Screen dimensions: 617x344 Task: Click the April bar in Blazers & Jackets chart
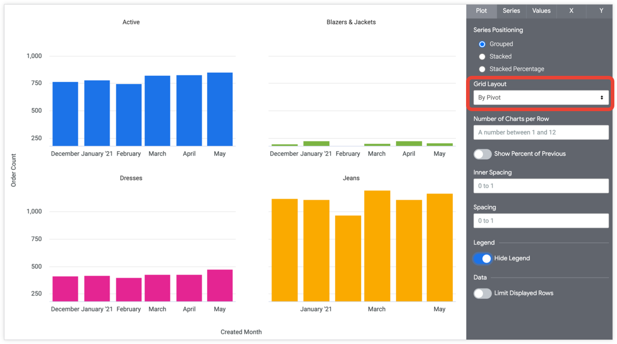409,143
